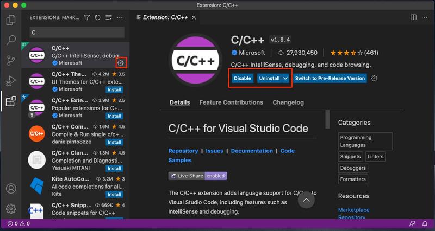Open gear settings beside Switch to Pre-Release
The width and height of the screenshot is (435, 231).
click(x=374, y=78)
